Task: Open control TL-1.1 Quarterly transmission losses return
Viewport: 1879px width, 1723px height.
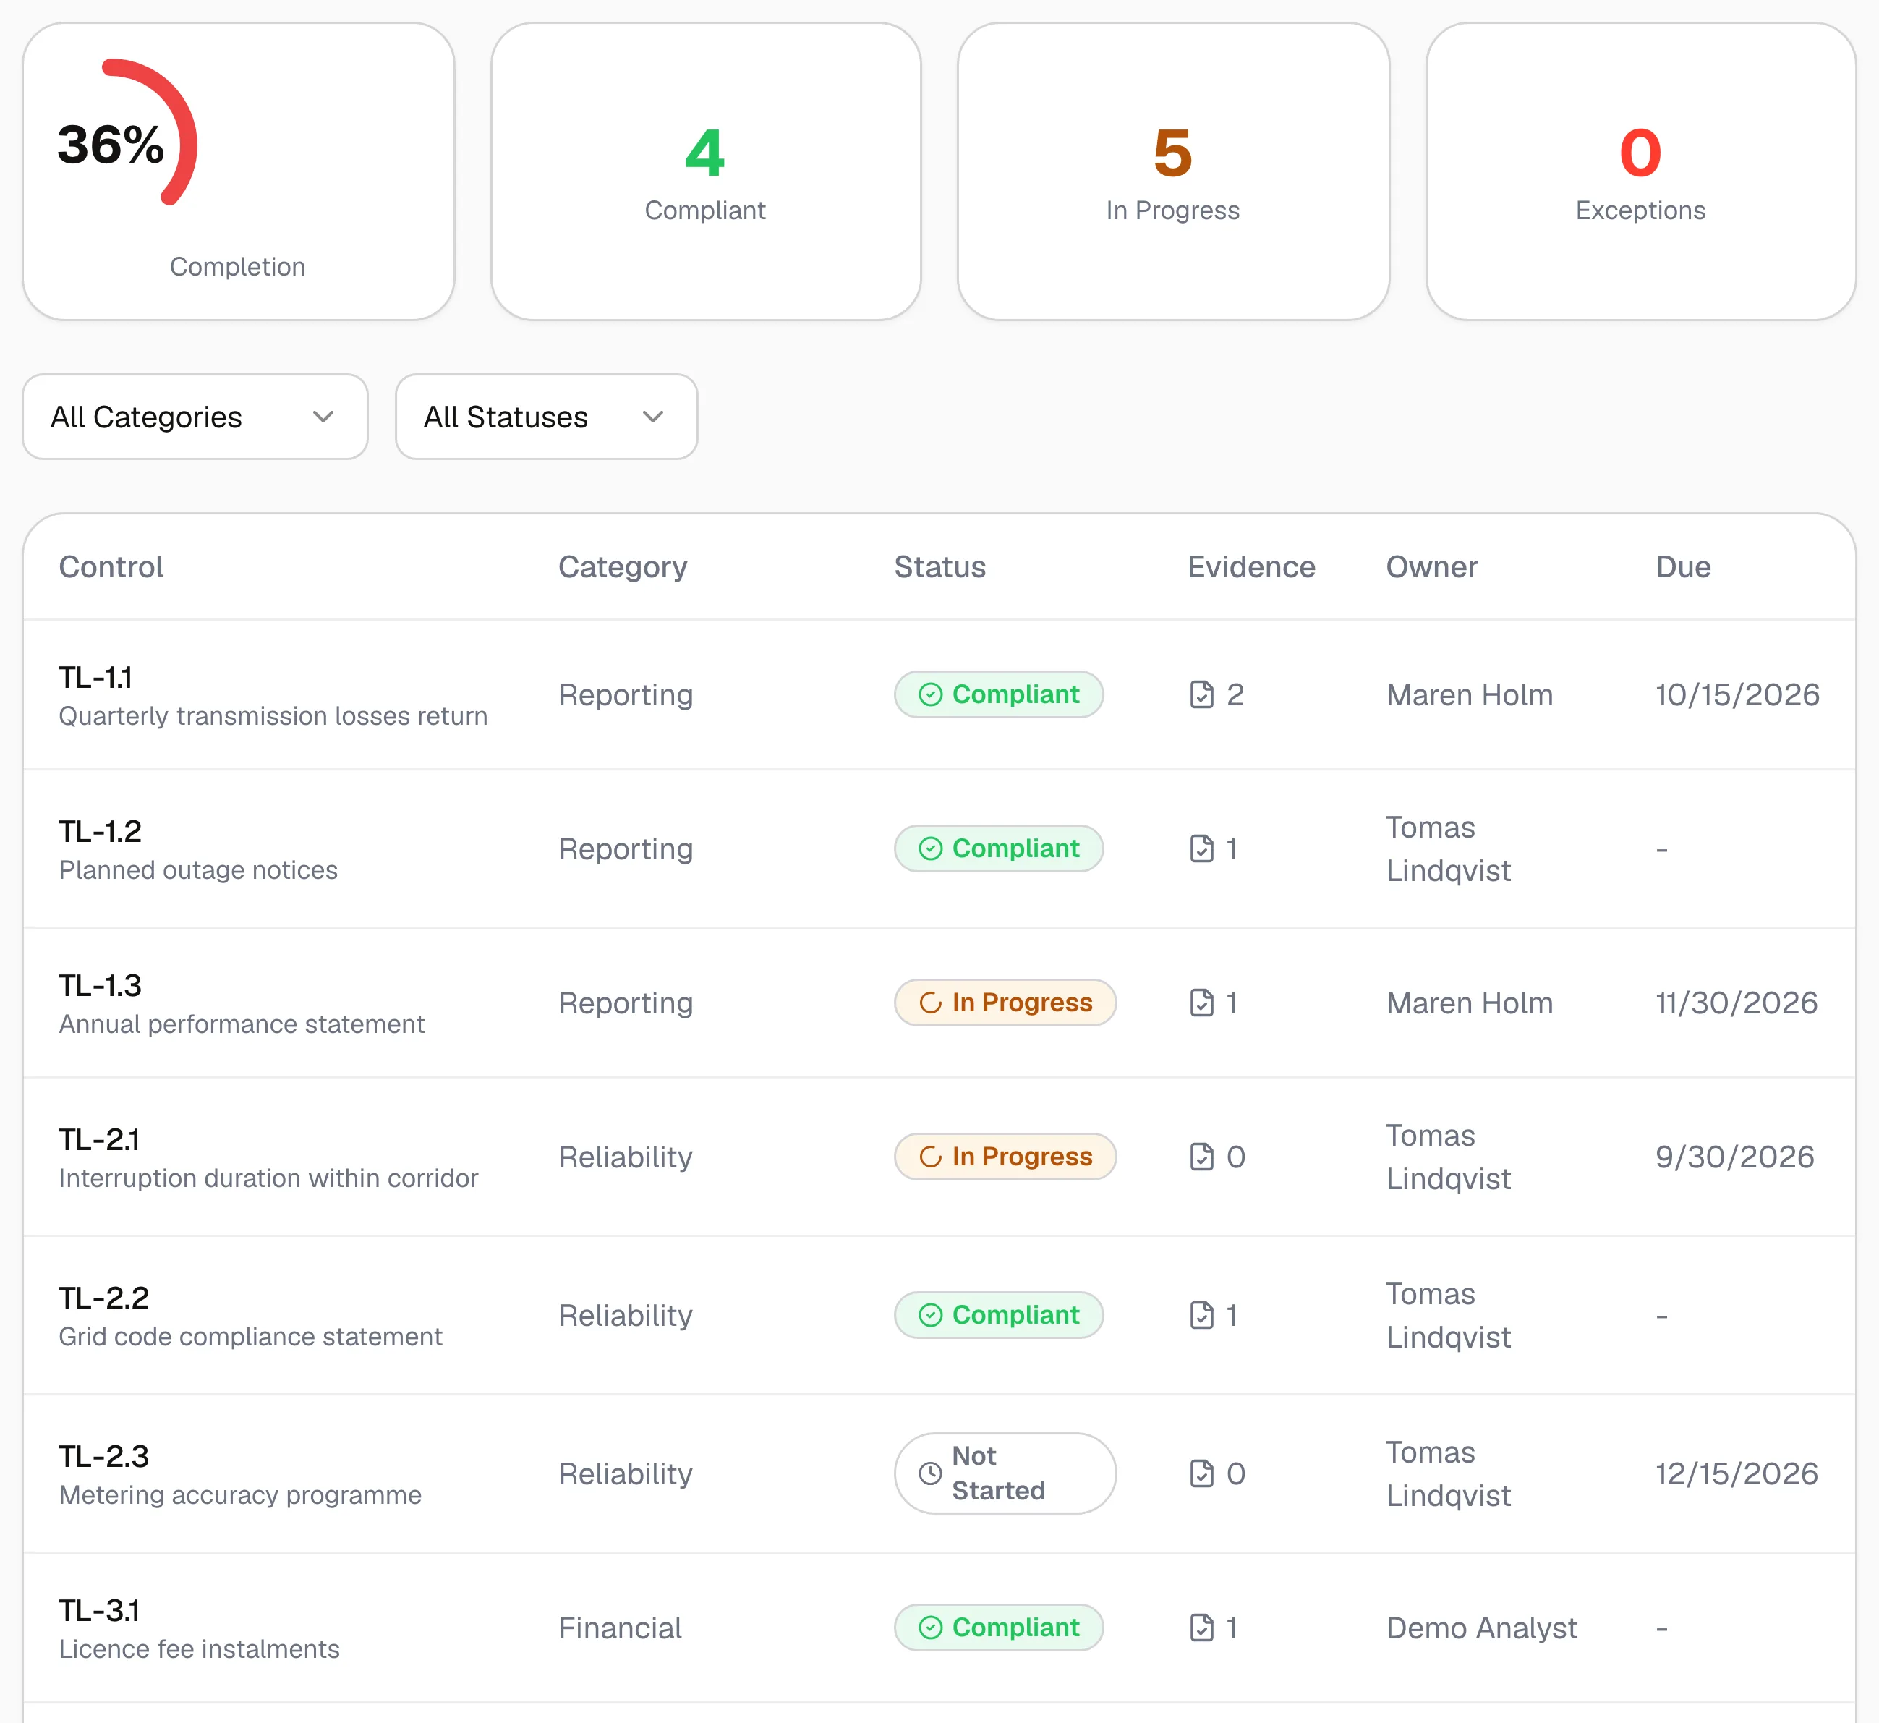Action: (273, 694)
